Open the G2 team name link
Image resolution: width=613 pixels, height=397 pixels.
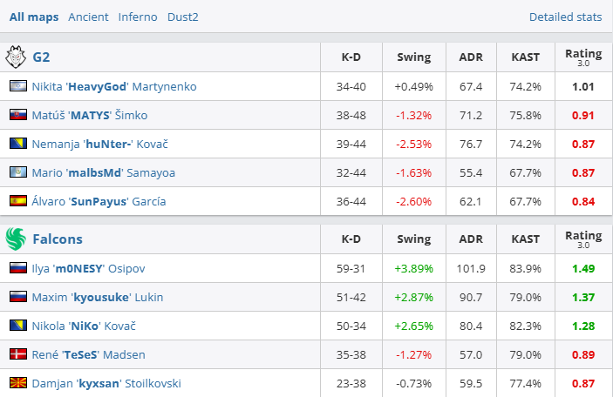[x=41, y=57]
